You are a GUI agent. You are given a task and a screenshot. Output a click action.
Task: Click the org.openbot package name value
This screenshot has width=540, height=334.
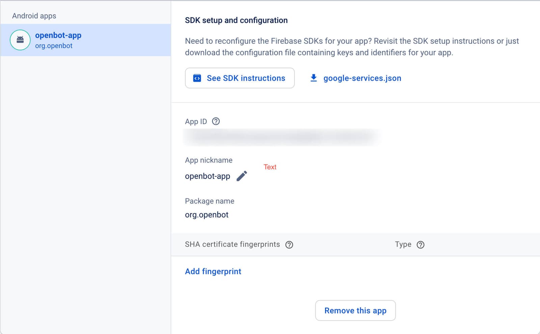[207, 215]
